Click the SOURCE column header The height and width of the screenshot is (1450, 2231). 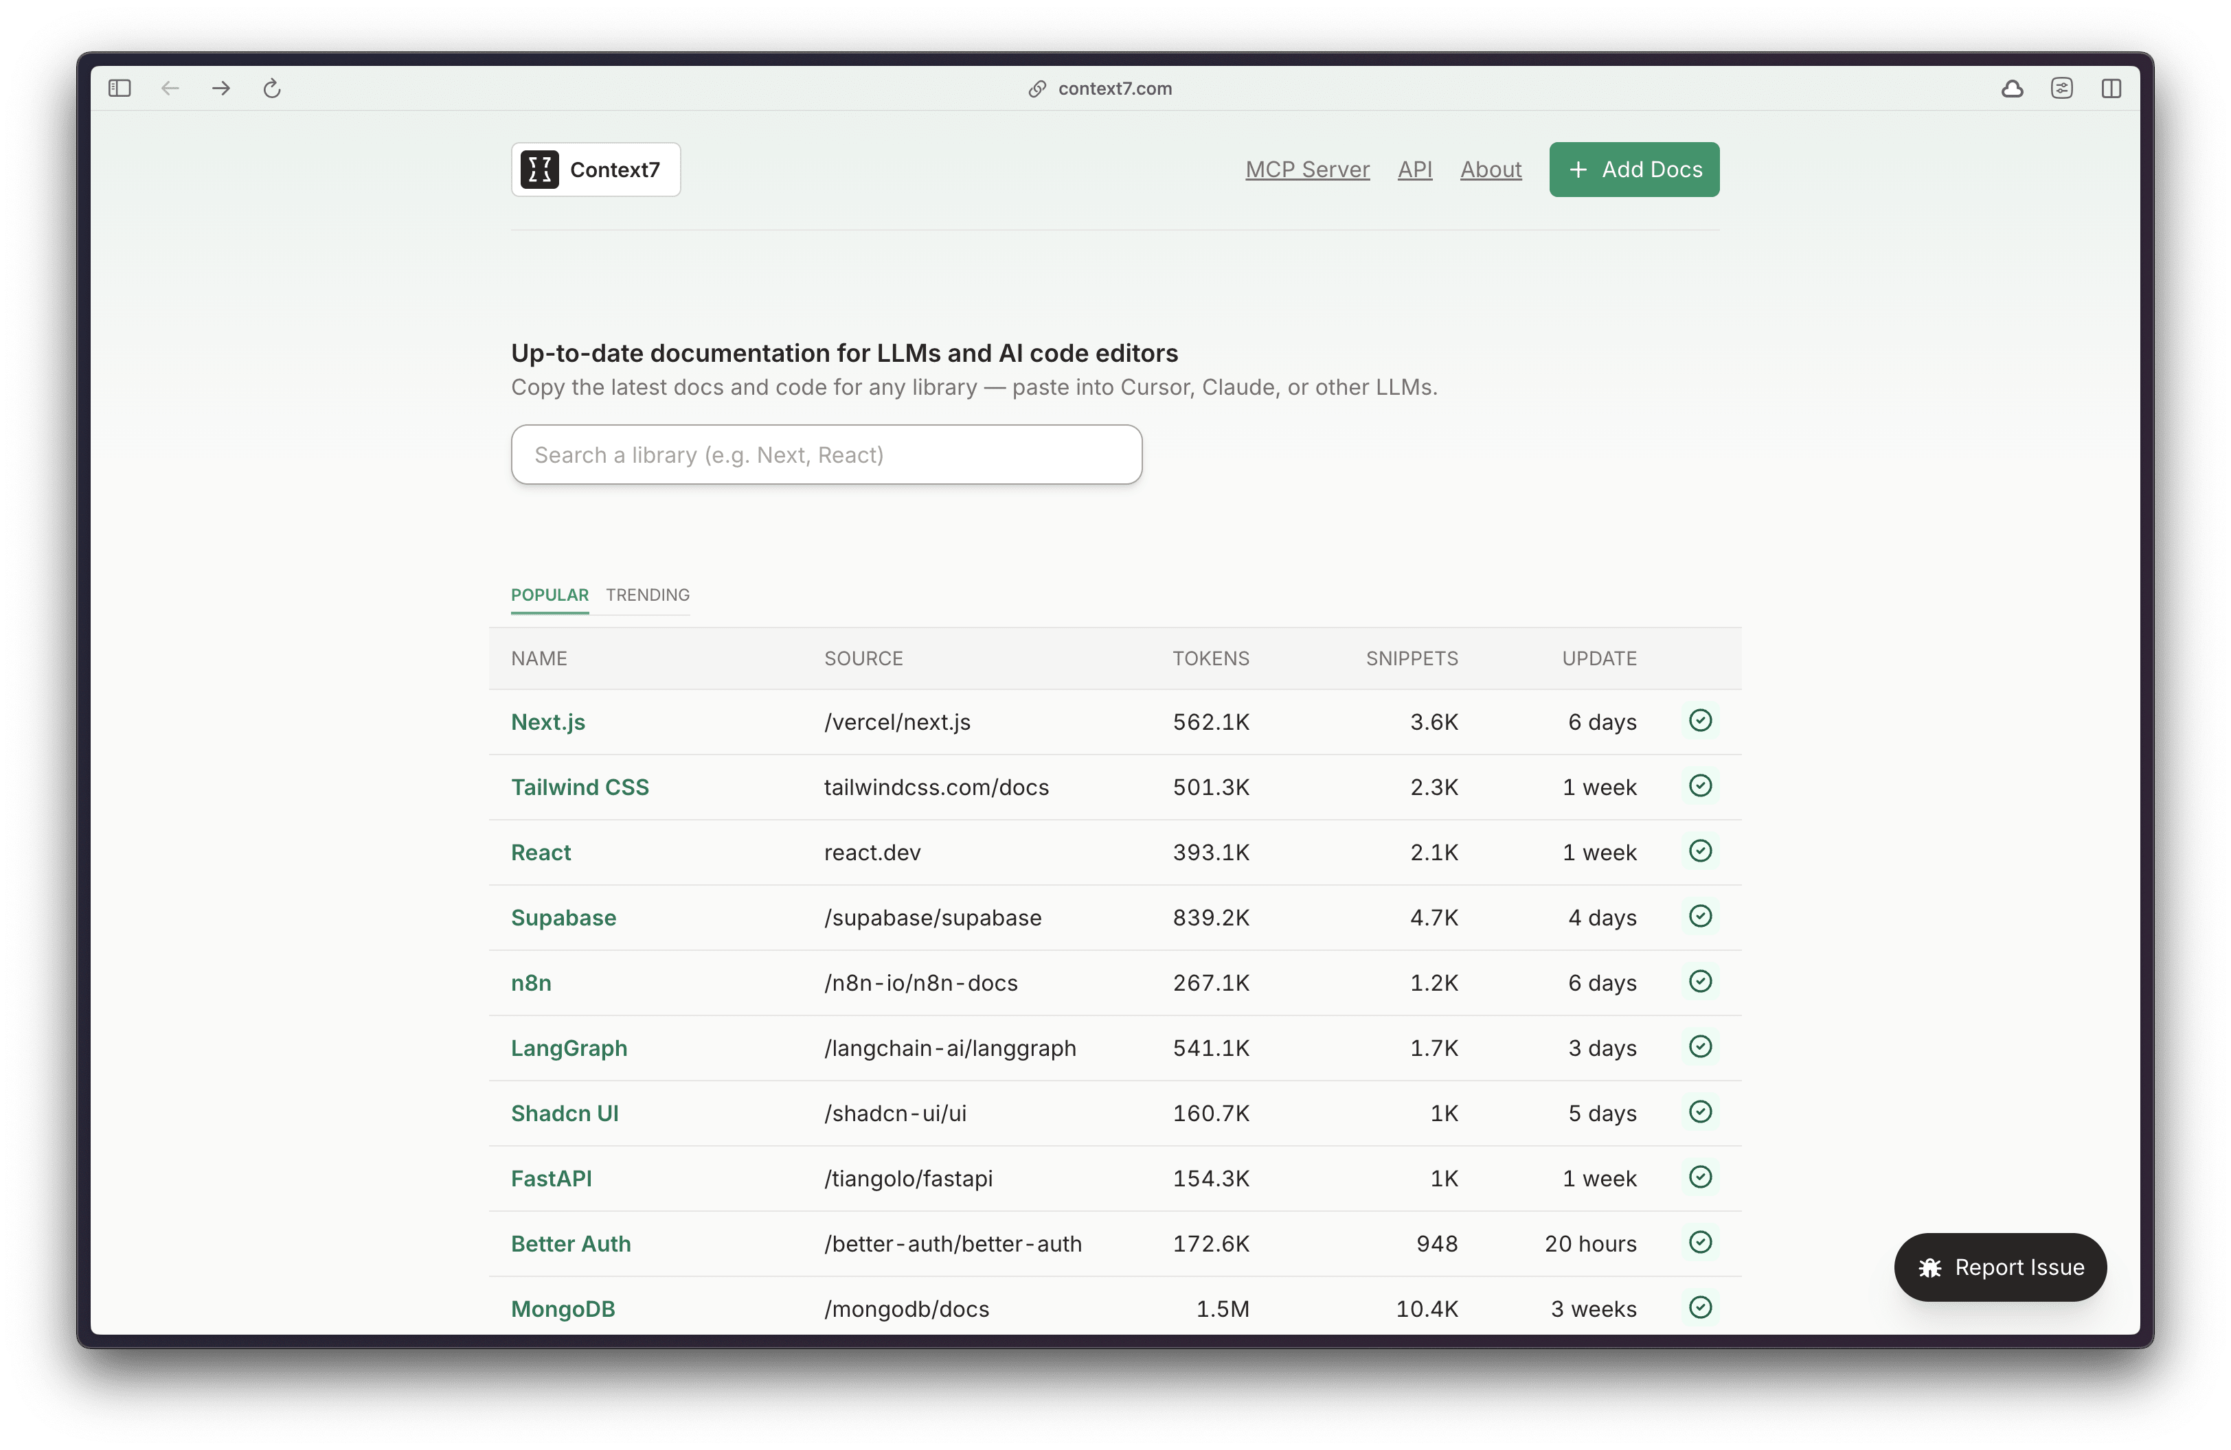coord(863,658)
